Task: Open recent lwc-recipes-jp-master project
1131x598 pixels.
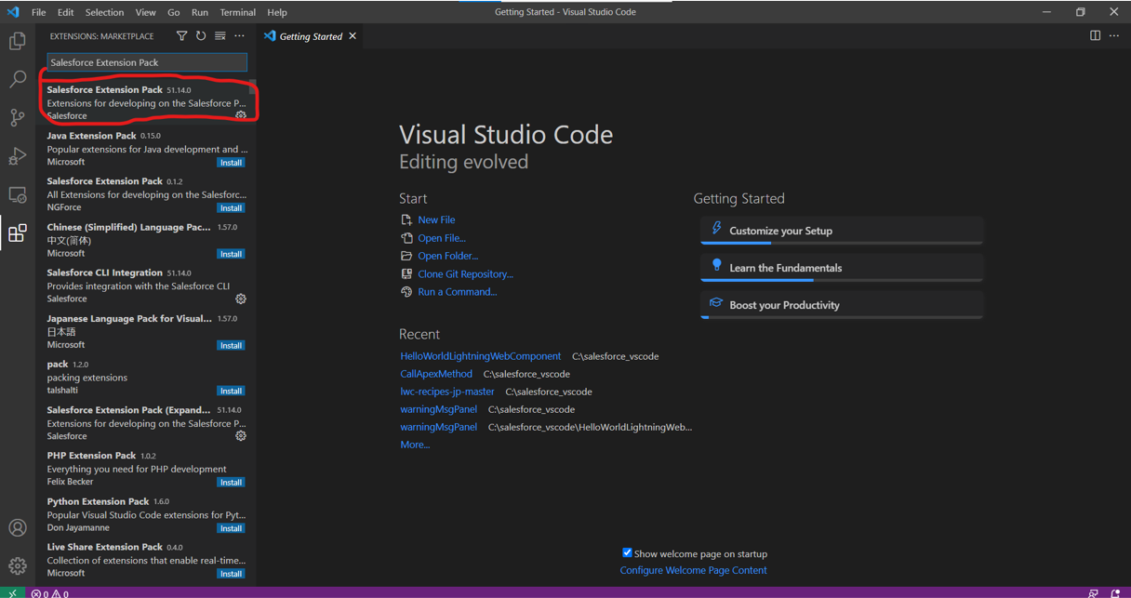Action: [447, 392]
